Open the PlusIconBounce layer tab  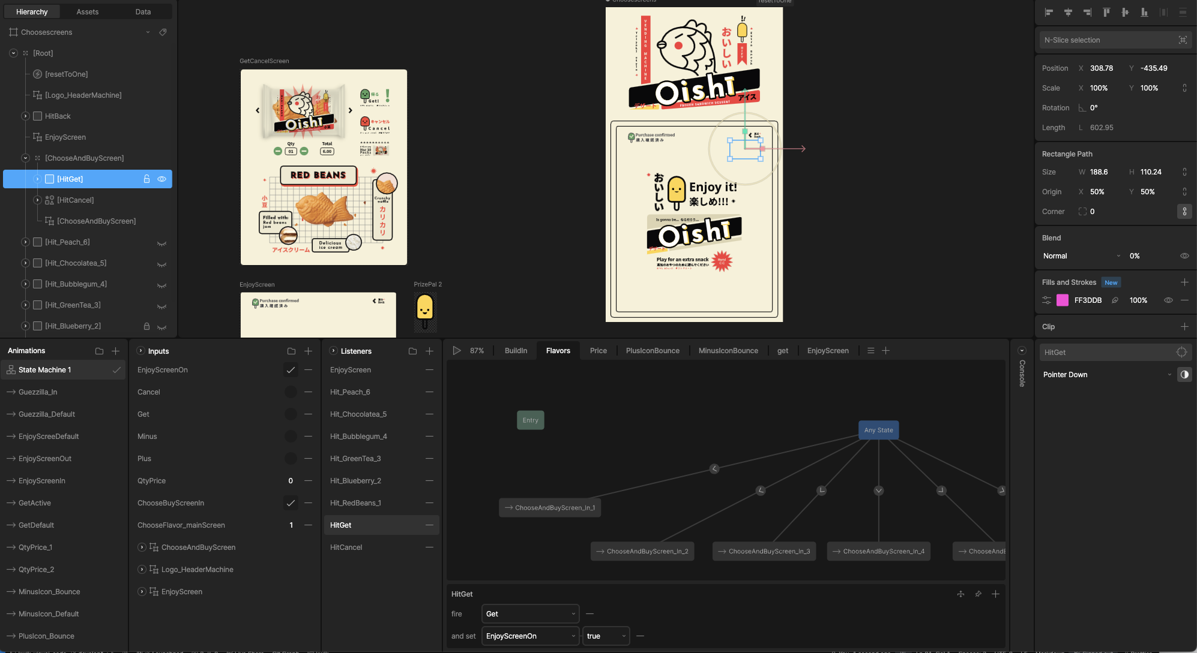coord(653,351)
